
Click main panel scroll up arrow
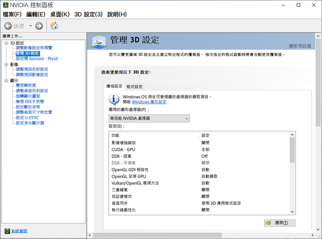pyautogui.click(x=318, y=36)
